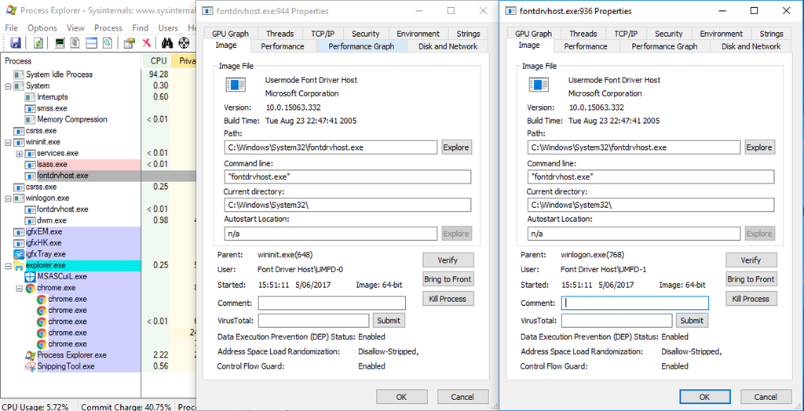Click Submit in fontdrvhost.exe:936 dialog

(x=691, y=320)
